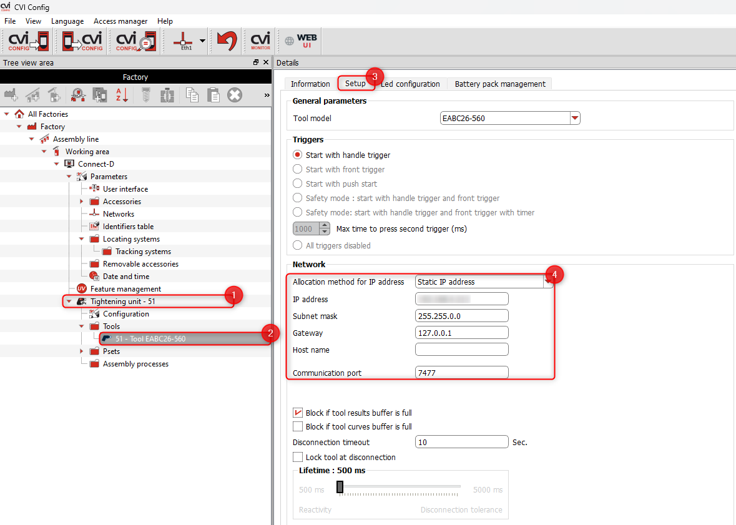736x525 pixels.
Task: Click the assembly process bolt icon
Action: [x=167, y=95]
